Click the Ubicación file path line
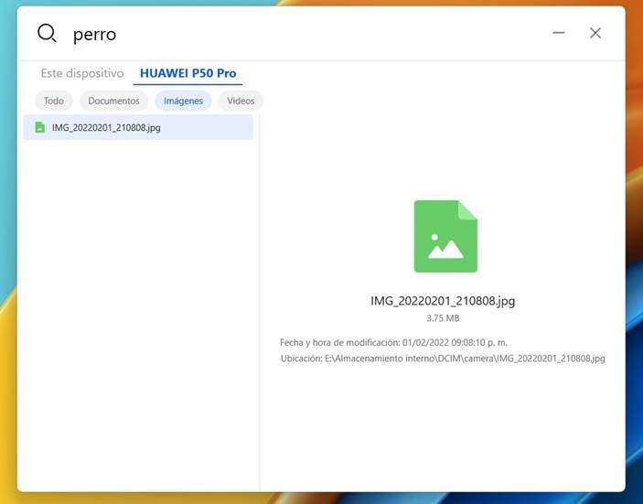Image resolution: width=643 pixels, height=504 pixels. (x=443, y=359)
